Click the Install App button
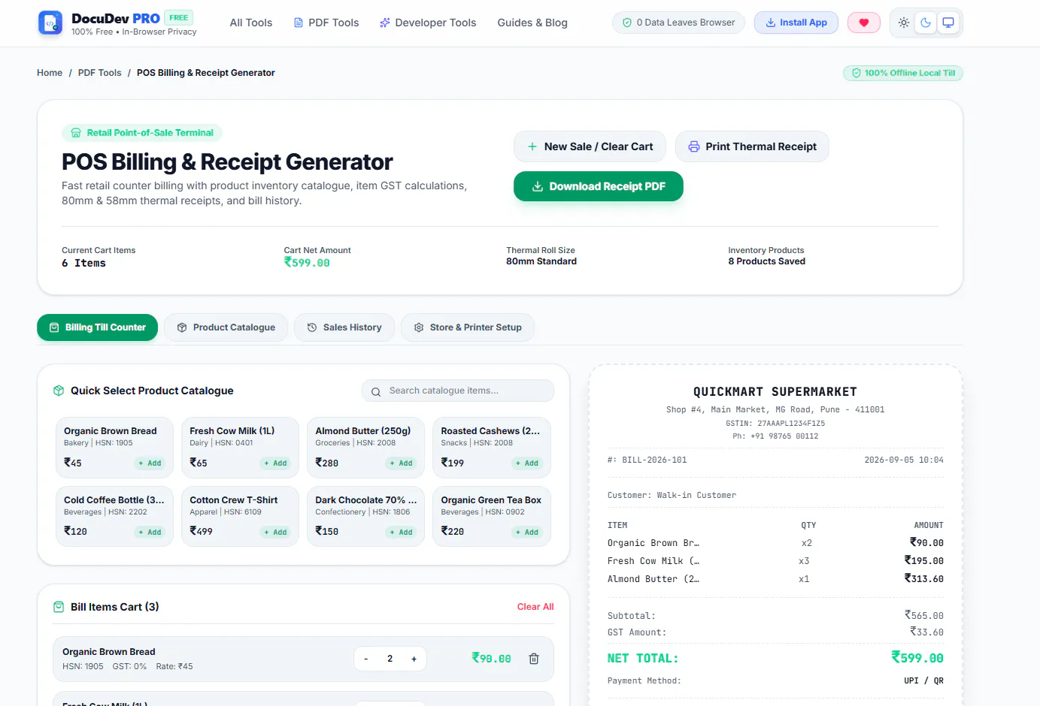Image resolution: width=1040 pixels, height=706 pixels. (796, 23)
